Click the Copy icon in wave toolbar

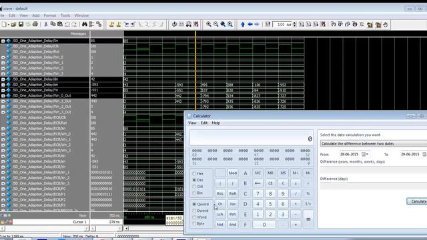(53, 25)
